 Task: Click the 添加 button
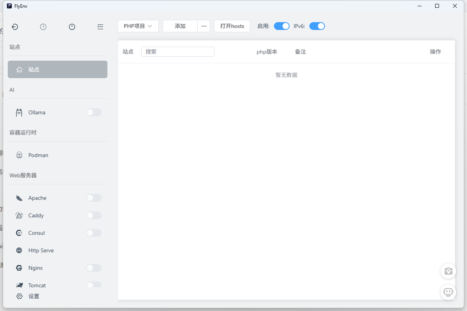click(180, 26)
